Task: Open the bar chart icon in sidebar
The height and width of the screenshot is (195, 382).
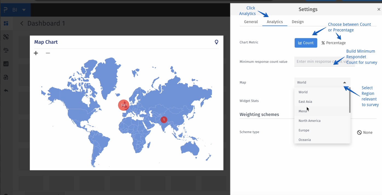Action: pos(6,64)
